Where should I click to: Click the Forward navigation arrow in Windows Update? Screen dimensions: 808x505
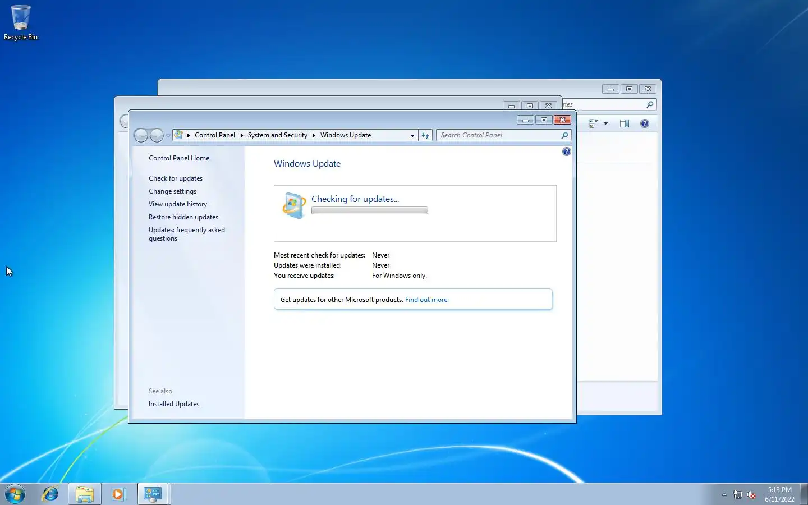point(157,135)
